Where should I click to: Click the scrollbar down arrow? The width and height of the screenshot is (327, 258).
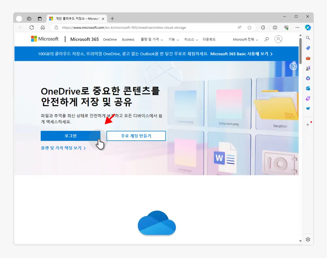[300, 241]
